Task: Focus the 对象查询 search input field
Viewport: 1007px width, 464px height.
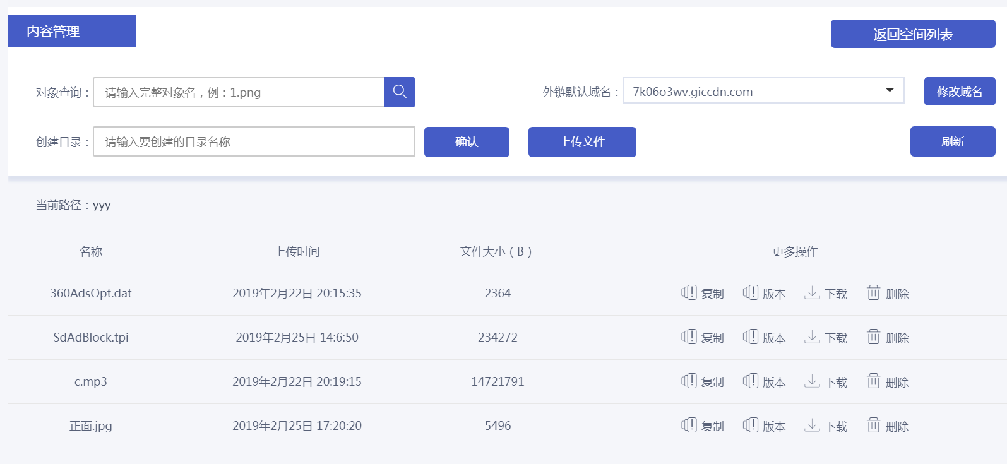Action: (x=239, y=92)
